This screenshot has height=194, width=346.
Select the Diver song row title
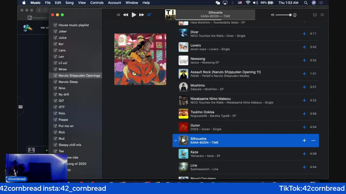coord(194,32)
